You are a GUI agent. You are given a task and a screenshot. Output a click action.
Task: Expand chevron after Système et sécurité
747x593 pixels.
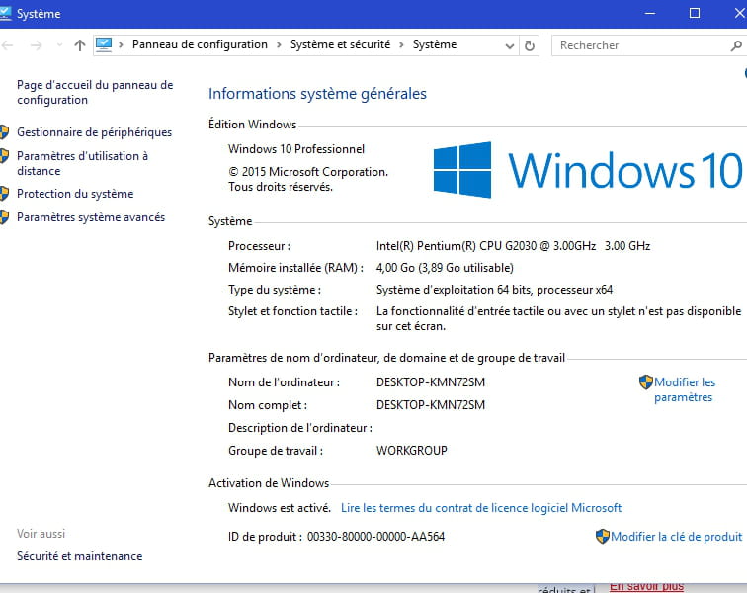(401, 44)
